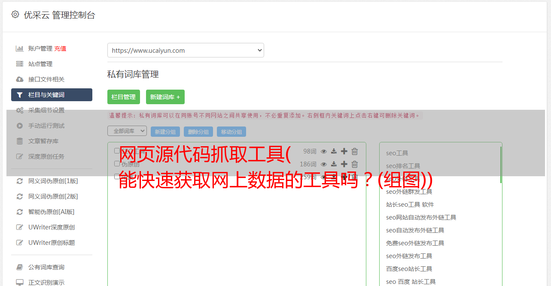Open the website URL dropdown
Screen dimensions: 551x286
point(186,50)
